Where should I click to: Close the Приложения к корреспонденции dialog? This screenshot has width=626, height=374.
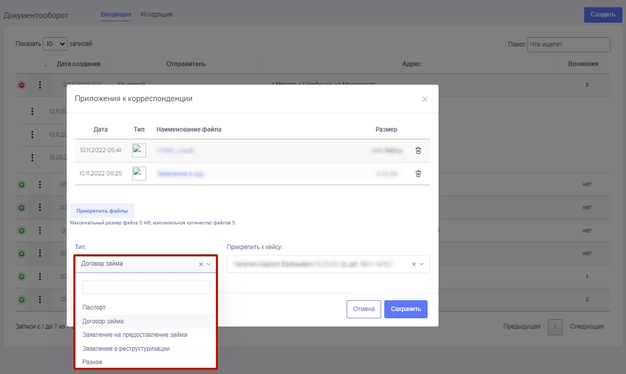(425, 99)
